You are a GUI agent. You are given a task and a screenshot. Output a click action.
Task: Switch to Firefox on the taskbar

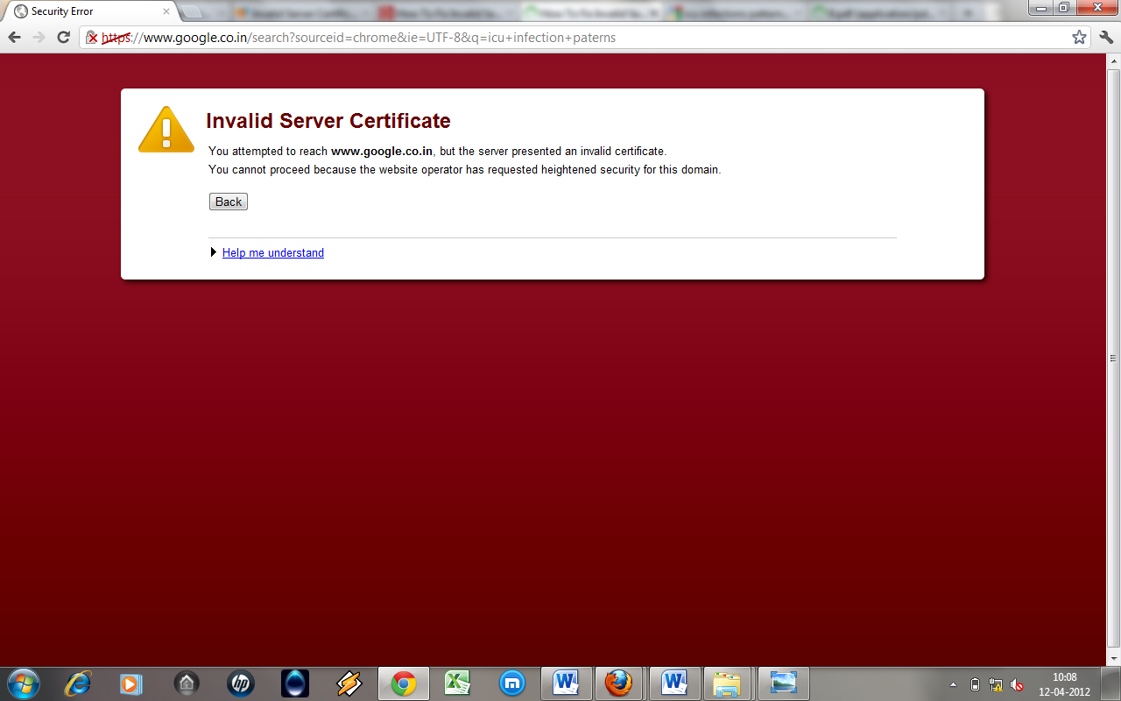tap(619, 683)
